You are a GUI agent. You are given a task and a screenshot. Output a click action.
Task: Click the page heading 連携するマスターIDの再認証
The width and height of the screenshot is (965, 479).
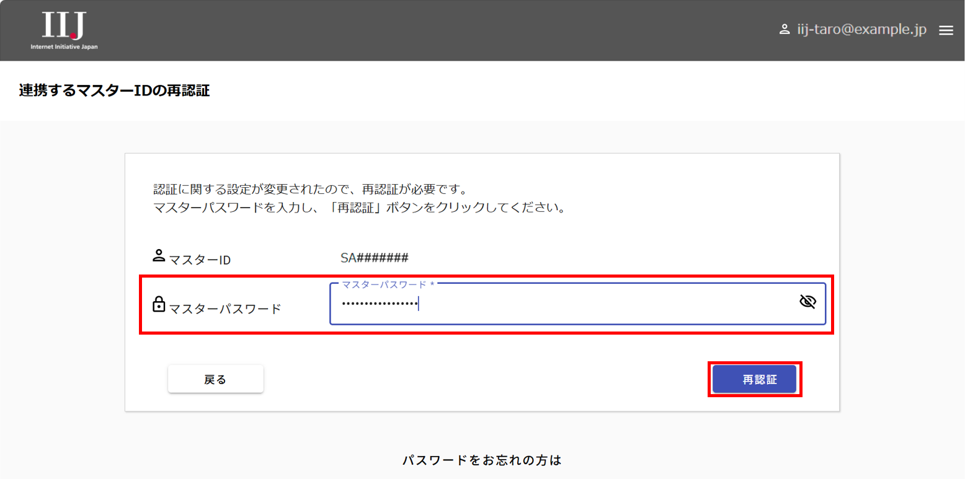[x=114, y=91]
